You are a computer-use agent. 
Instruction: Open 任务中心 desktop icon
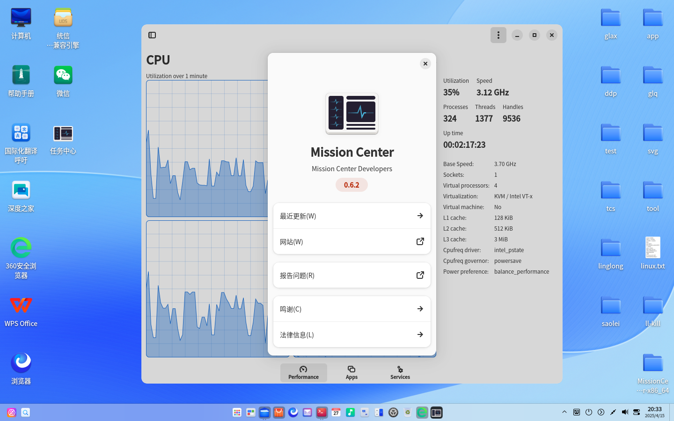63,139
